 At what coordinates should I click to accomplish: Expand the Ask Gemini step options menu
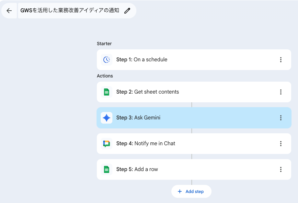[281, 118]
